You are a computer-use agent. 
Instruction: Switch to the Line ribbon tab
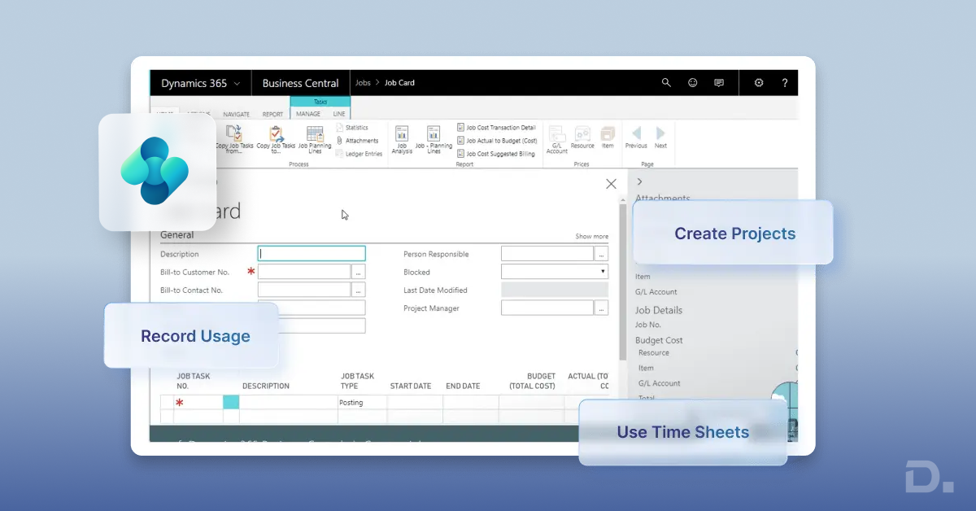point(339,114)
